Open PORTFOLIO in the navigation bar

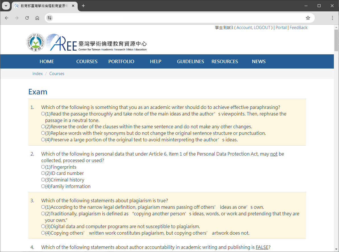(x=121, y=61)
